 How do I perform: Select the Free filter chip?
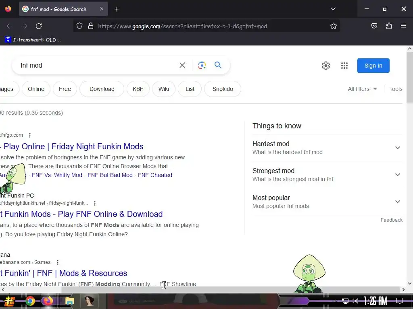[x=65, y=89]
